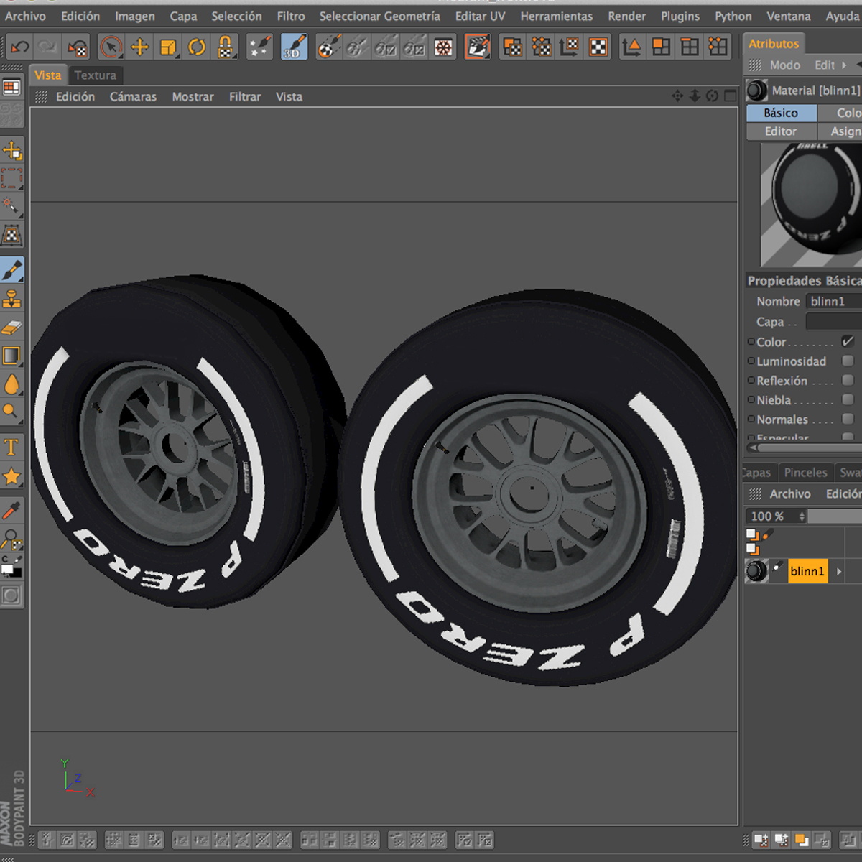The image size is (862, 862).
Task: Toggle the 3D painting mode icon
Action: point(294,47)
